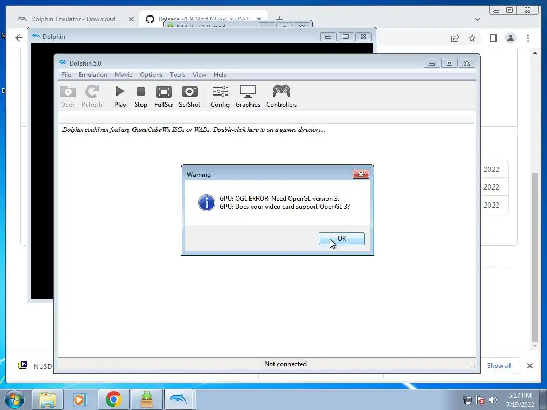Screen dimensions: 547x410
Task: Close the Warning dialog with the red X
Action: (361, 174)
